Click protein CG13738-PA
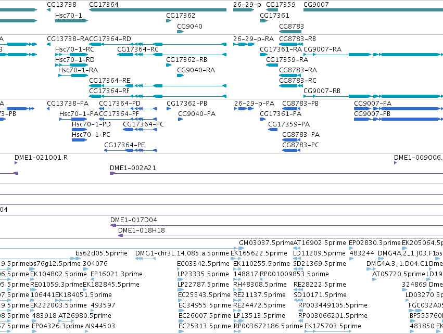The image size is (443, 334). pyautogui.click(x=48, y=109)
